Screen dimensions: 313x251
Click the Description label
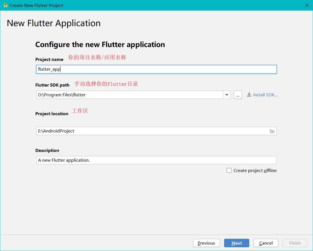[47, 150]
